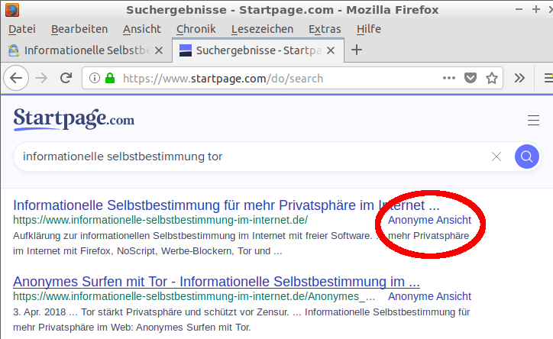Image resolution: width=553 pixels, height=339 pixels.
Task: Open the Startpage settings hamburger menu
Action: point(533,120)
